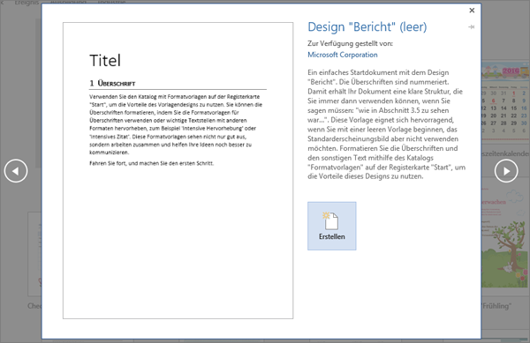This screenshot has height=343, width=530.
Task: Show previous template with left arrow
Action: [16, 171]
